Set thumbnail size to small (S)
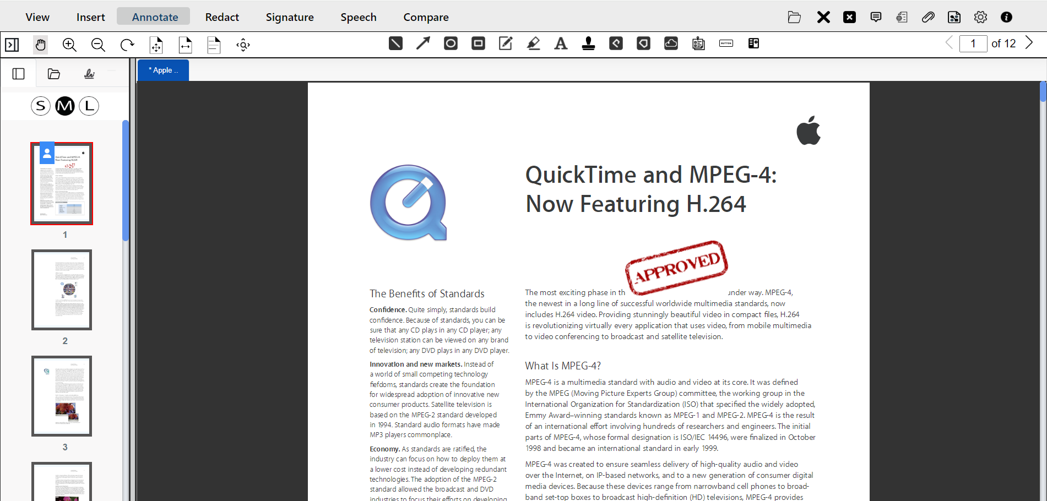1047x501 pixels. pyautogui.click(x=41, y=106)
